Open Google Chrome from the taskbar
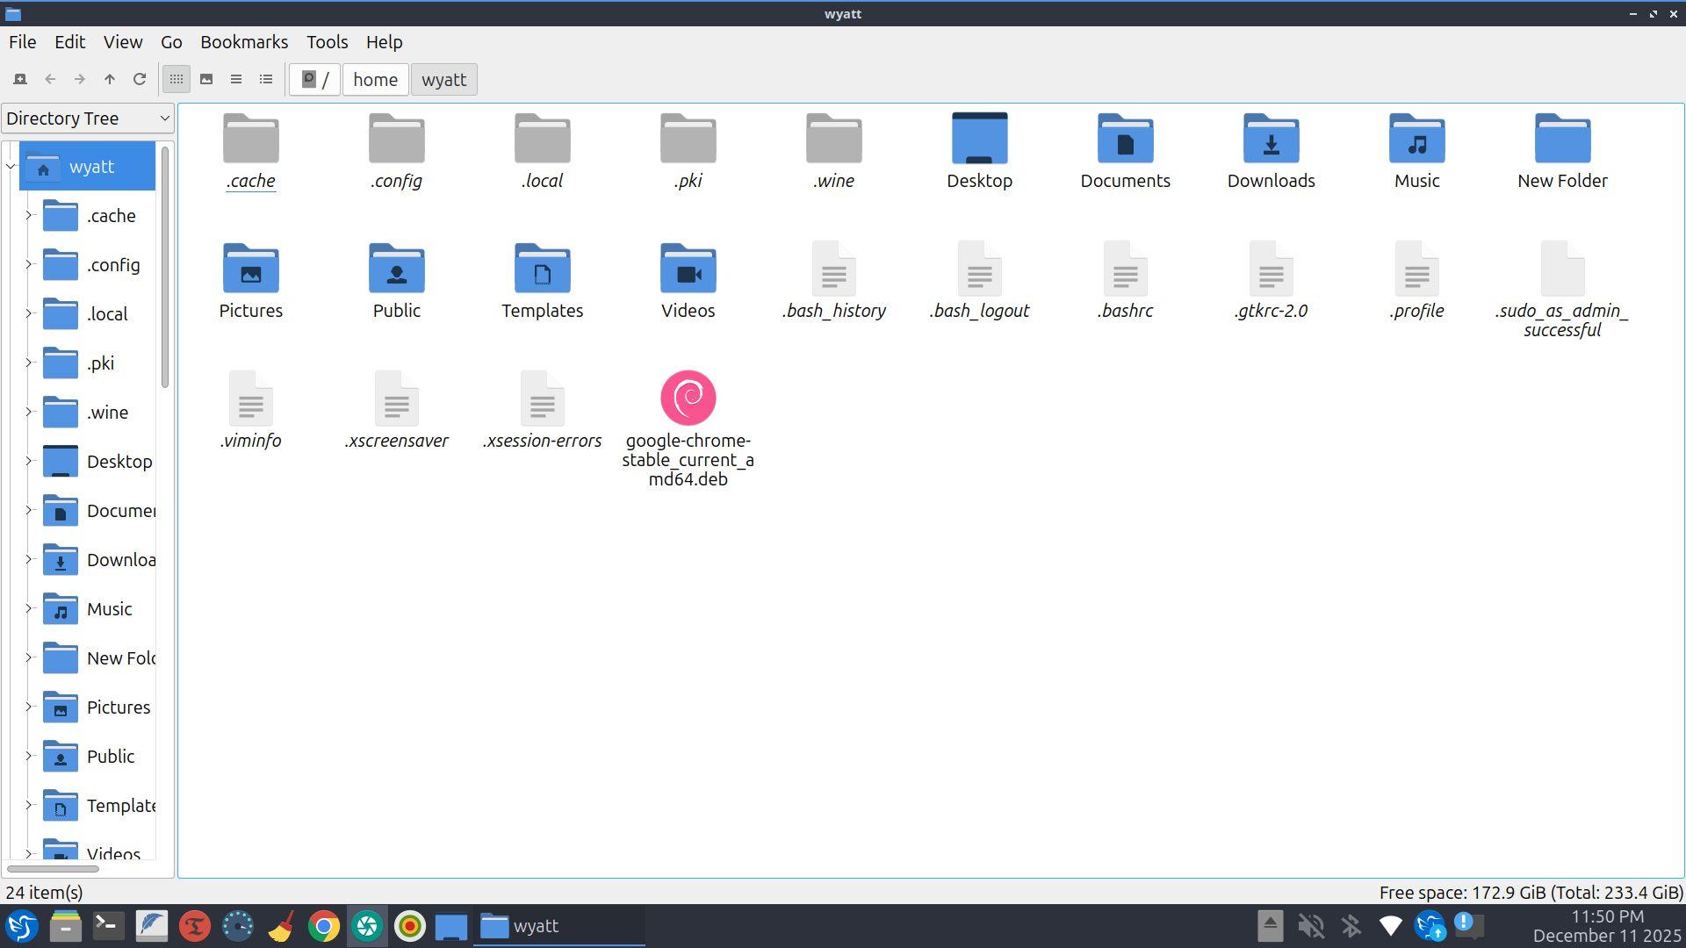Image resolution: width=1686 pixels, height=948 pixels. [x=324, y=927]
